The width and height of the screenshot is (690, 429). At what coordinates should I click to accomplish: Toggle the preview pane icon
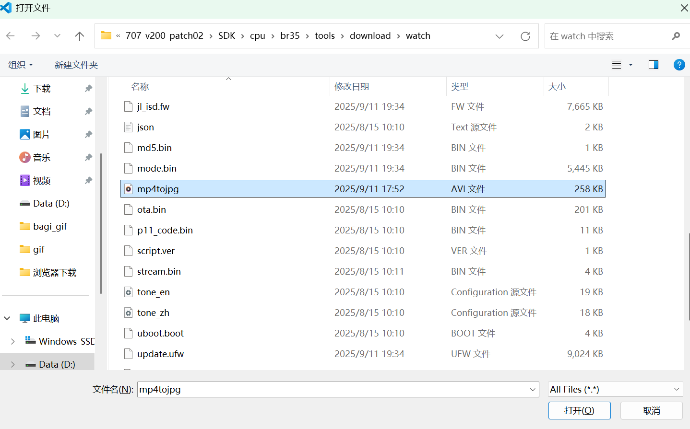pyautogui.click(x=654, y=65)
